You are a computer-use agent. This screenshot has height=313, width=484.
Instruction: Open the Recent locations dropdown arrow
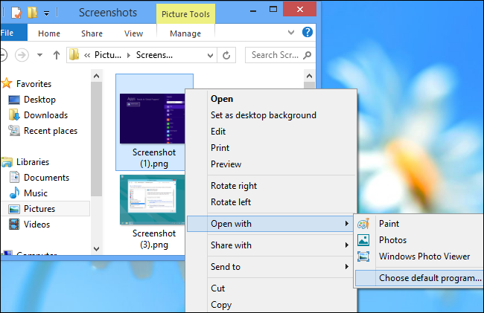[x=39, y=55]
